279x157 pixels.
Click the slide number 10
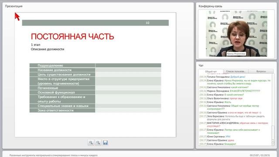coord(147,23)
